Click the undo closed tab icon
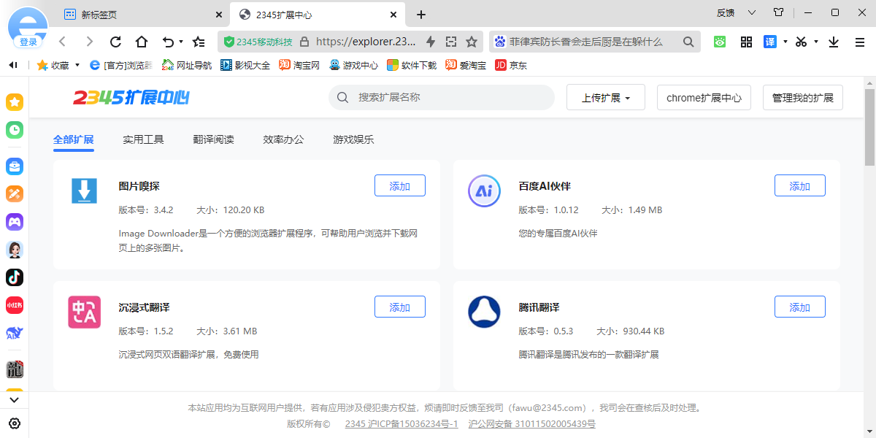Image resolution: width=876 pixels, height=438 pixels. pyautogui.click(x=168, y=42)
